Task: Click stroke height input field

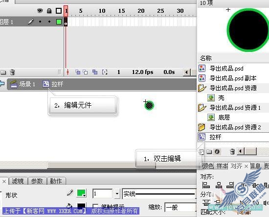Action: [x=102, y=194]
